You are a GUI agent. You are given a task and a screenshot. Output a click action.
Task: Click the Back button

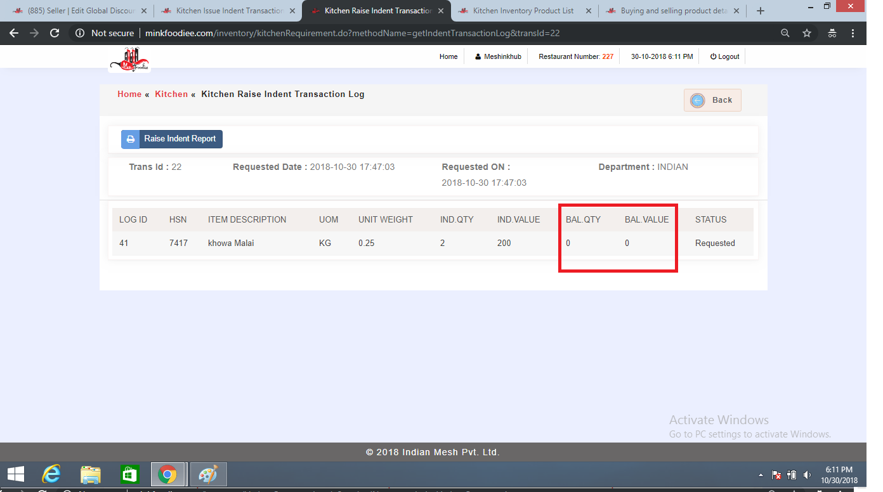712,100
